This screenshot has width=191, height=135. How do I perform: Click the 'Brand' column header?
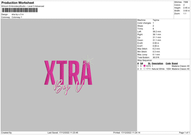click(x=175, y=63)
